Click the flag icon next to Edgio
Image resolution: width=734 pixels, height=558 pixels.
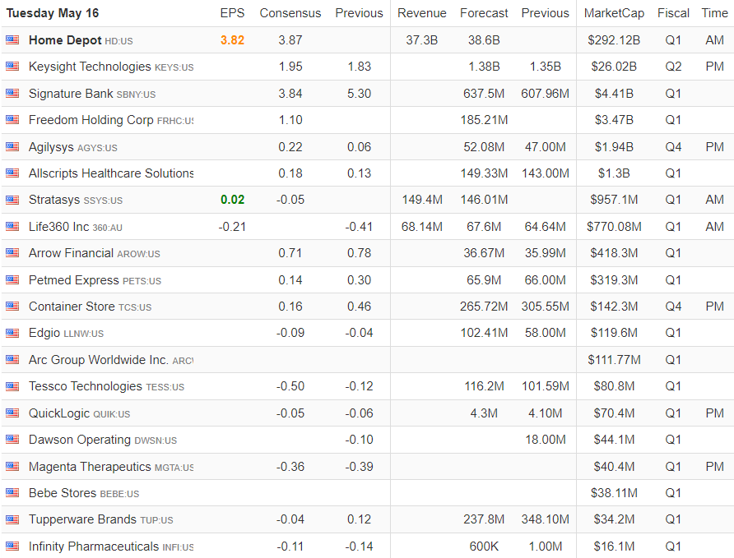pos(12,333)
